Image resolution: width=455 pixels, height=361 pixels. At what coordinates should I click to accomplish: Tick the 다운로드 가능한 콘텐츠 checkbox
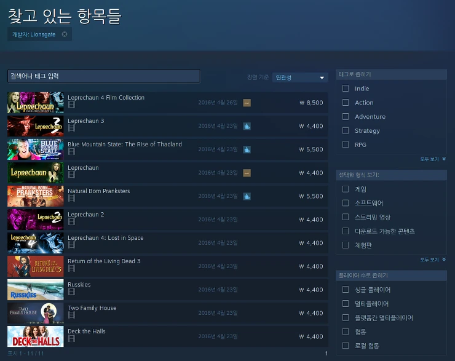(x=346, y=231)
